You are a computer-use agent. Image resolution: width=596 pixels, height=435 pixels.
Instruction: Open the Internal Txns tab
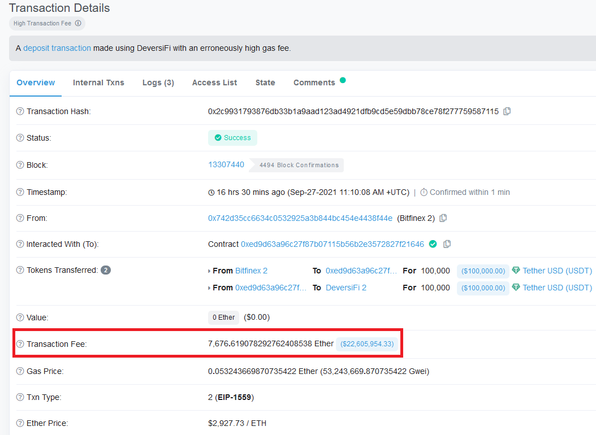click(x=98, y=82)
